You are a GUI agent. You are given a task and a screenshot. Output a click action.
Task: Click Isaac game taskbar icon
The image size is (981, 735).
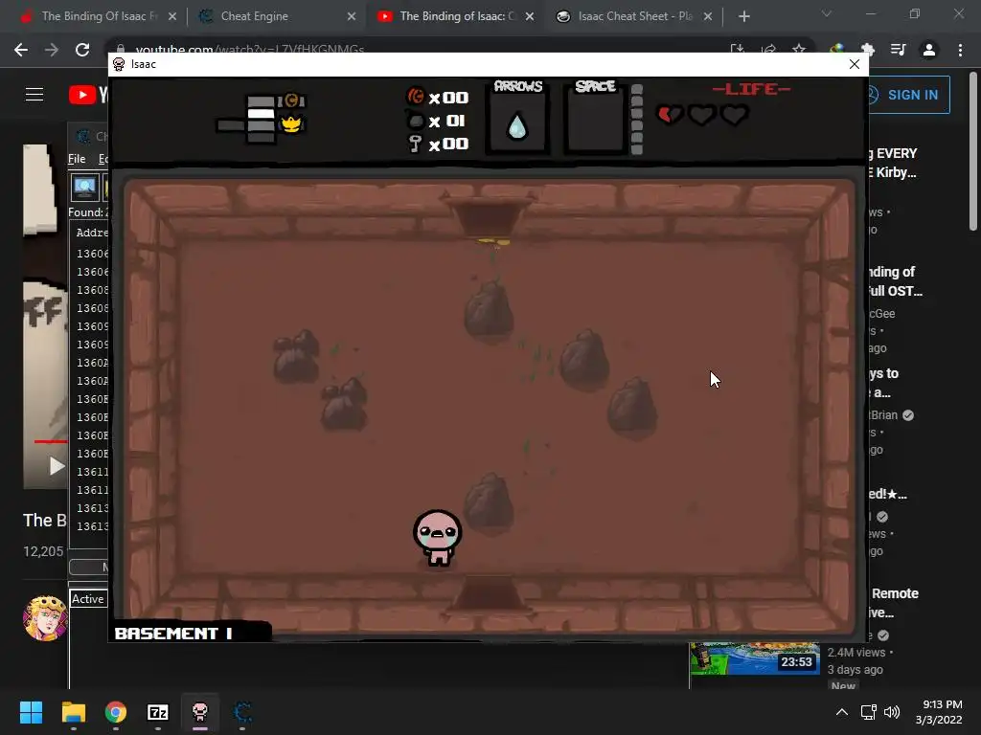(200, 712)
